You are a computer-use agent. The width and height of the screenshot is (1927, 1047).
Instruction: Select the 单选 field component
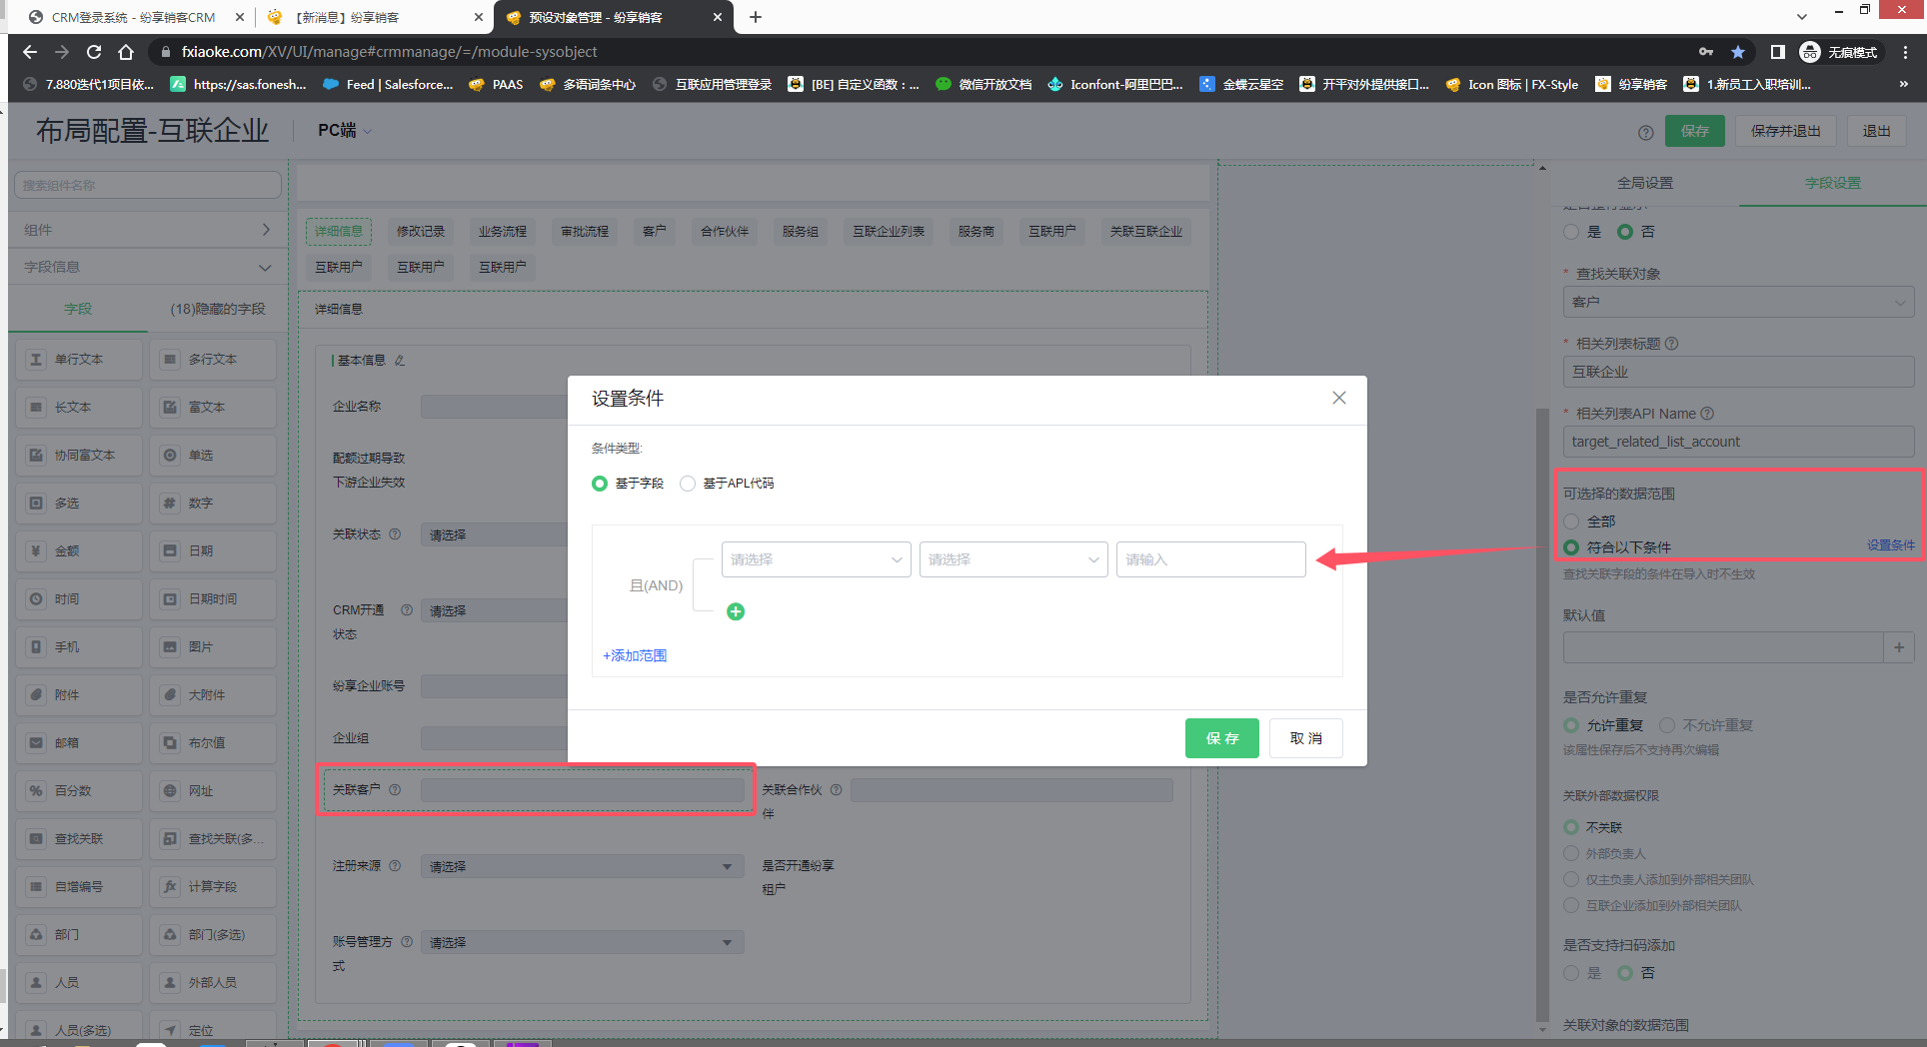[213, 456]
